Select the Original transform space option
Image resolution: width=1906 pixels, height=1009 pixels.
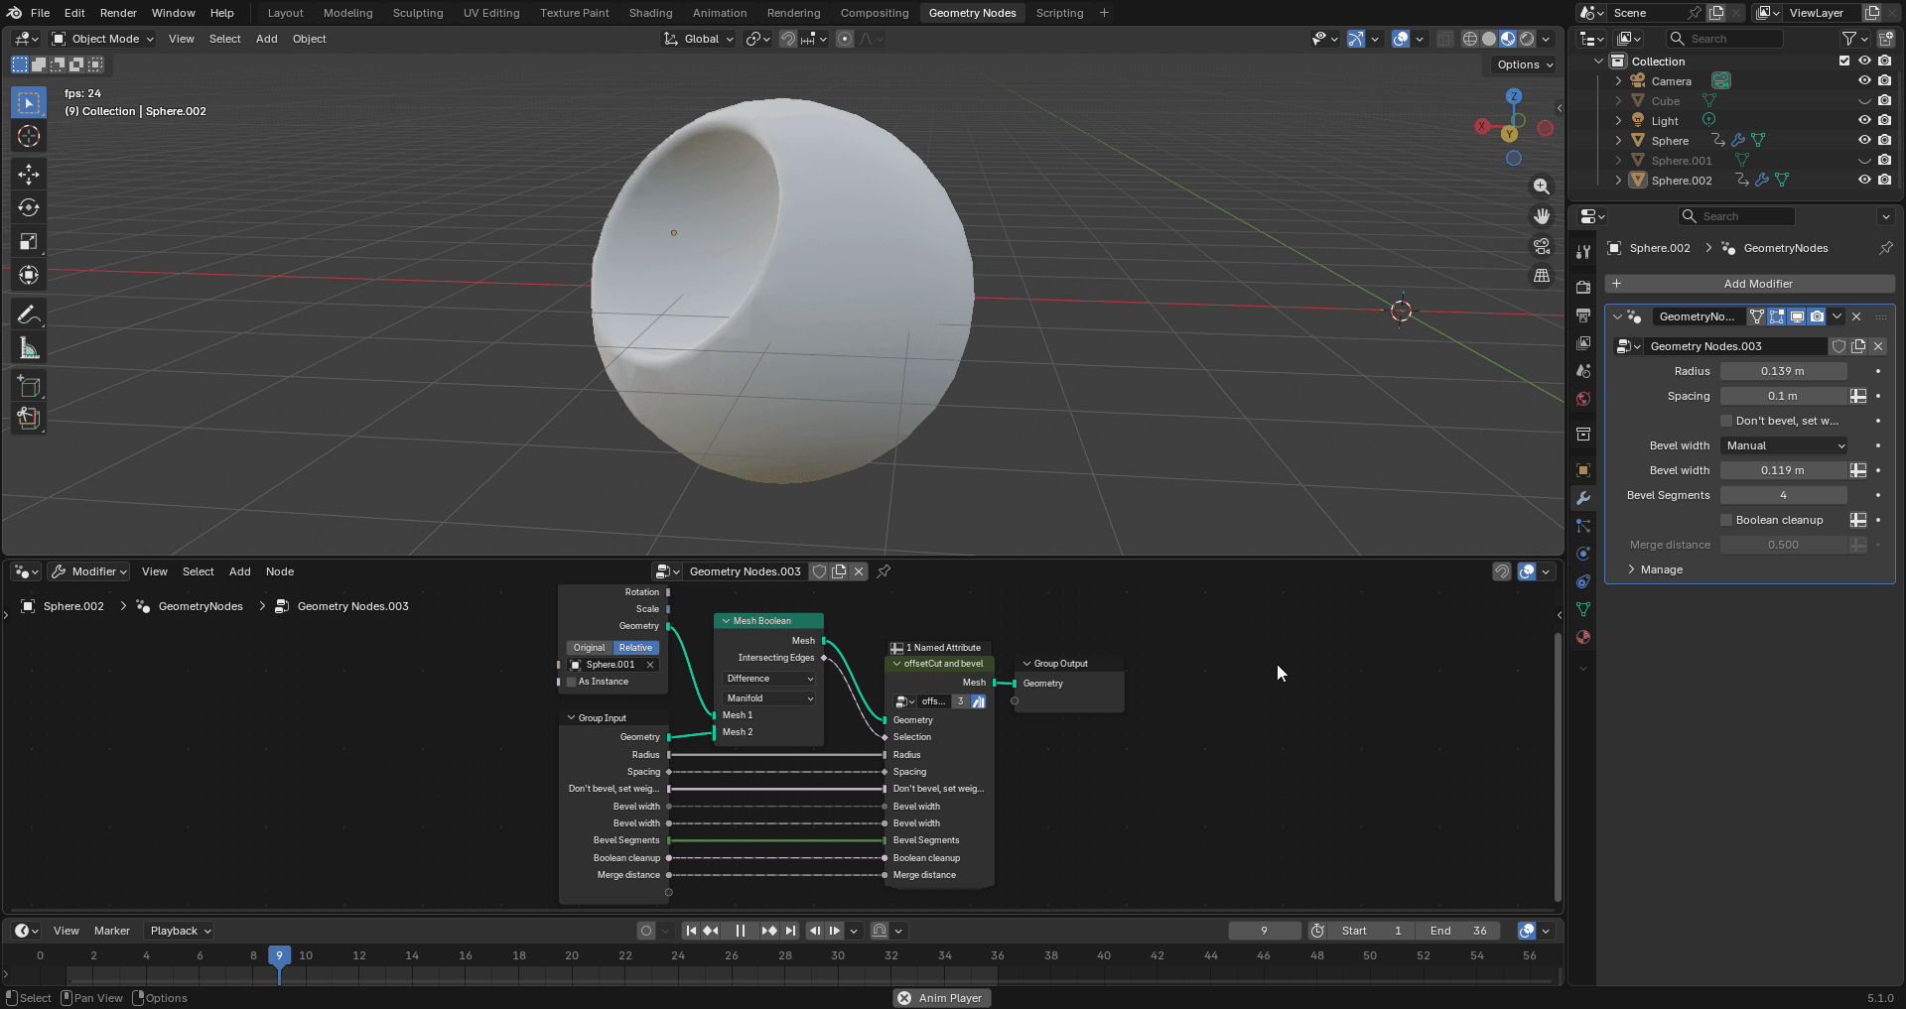[x=589, y=648]
